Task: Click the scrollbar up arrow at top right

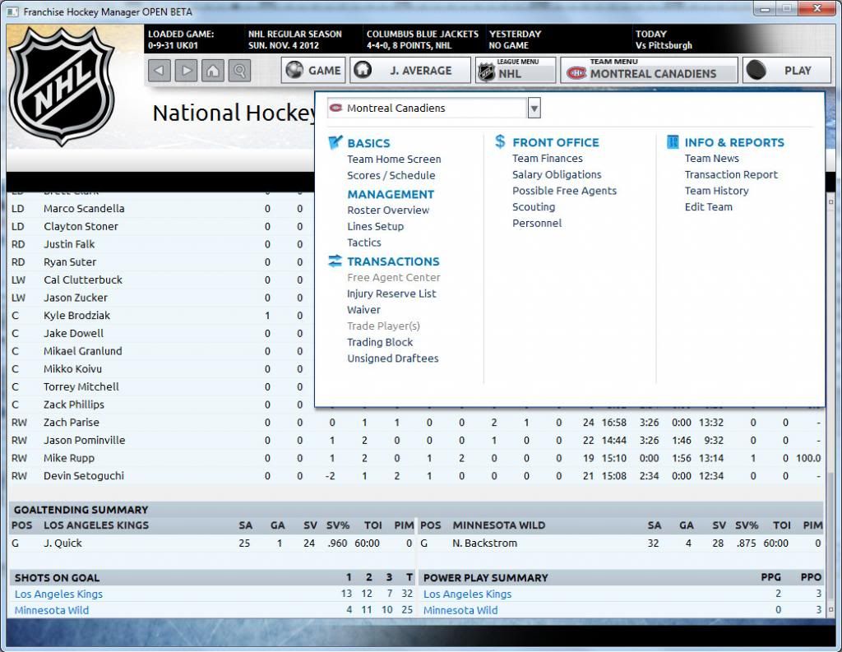Action: pyautogui.click(x=830, y=202)
